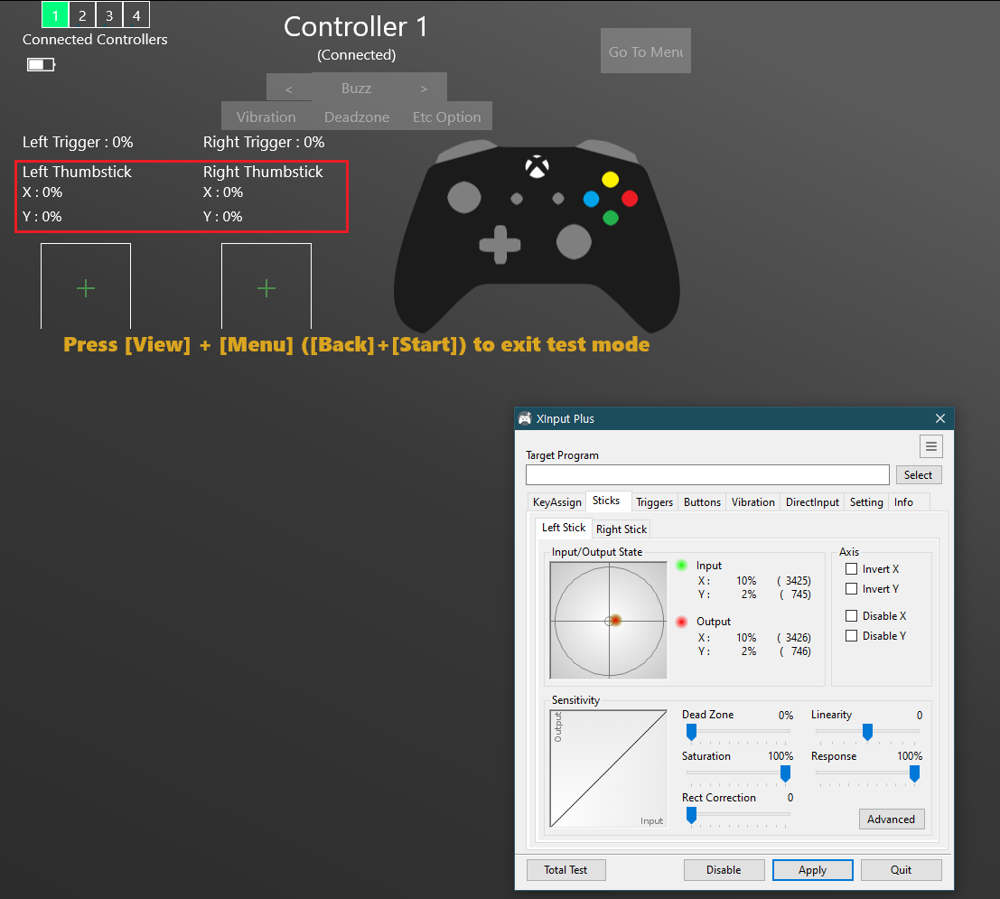Click the Xbox logo on the controller

click(x=537, y=166)
